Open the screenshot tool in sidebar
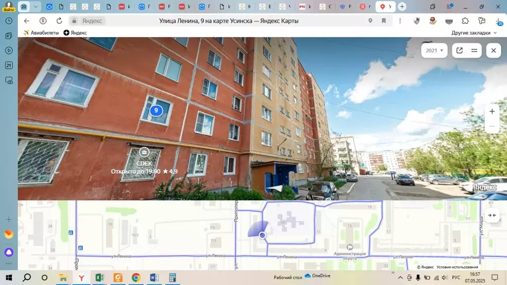This screenshot has width=507, height=285. point(9,80)
